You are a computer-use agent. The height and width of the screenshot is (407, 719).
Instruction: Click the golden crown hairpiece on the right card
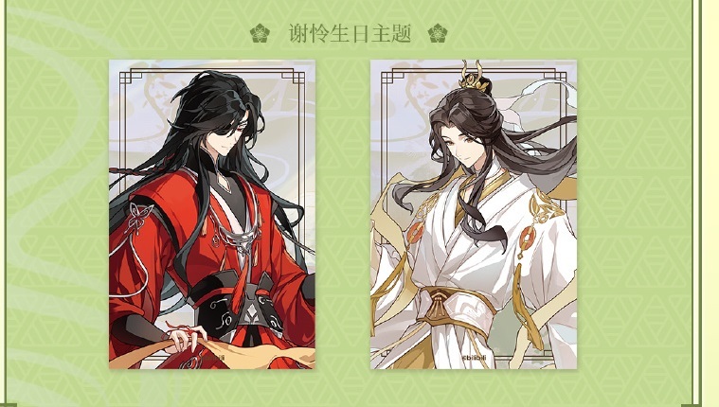475,76
